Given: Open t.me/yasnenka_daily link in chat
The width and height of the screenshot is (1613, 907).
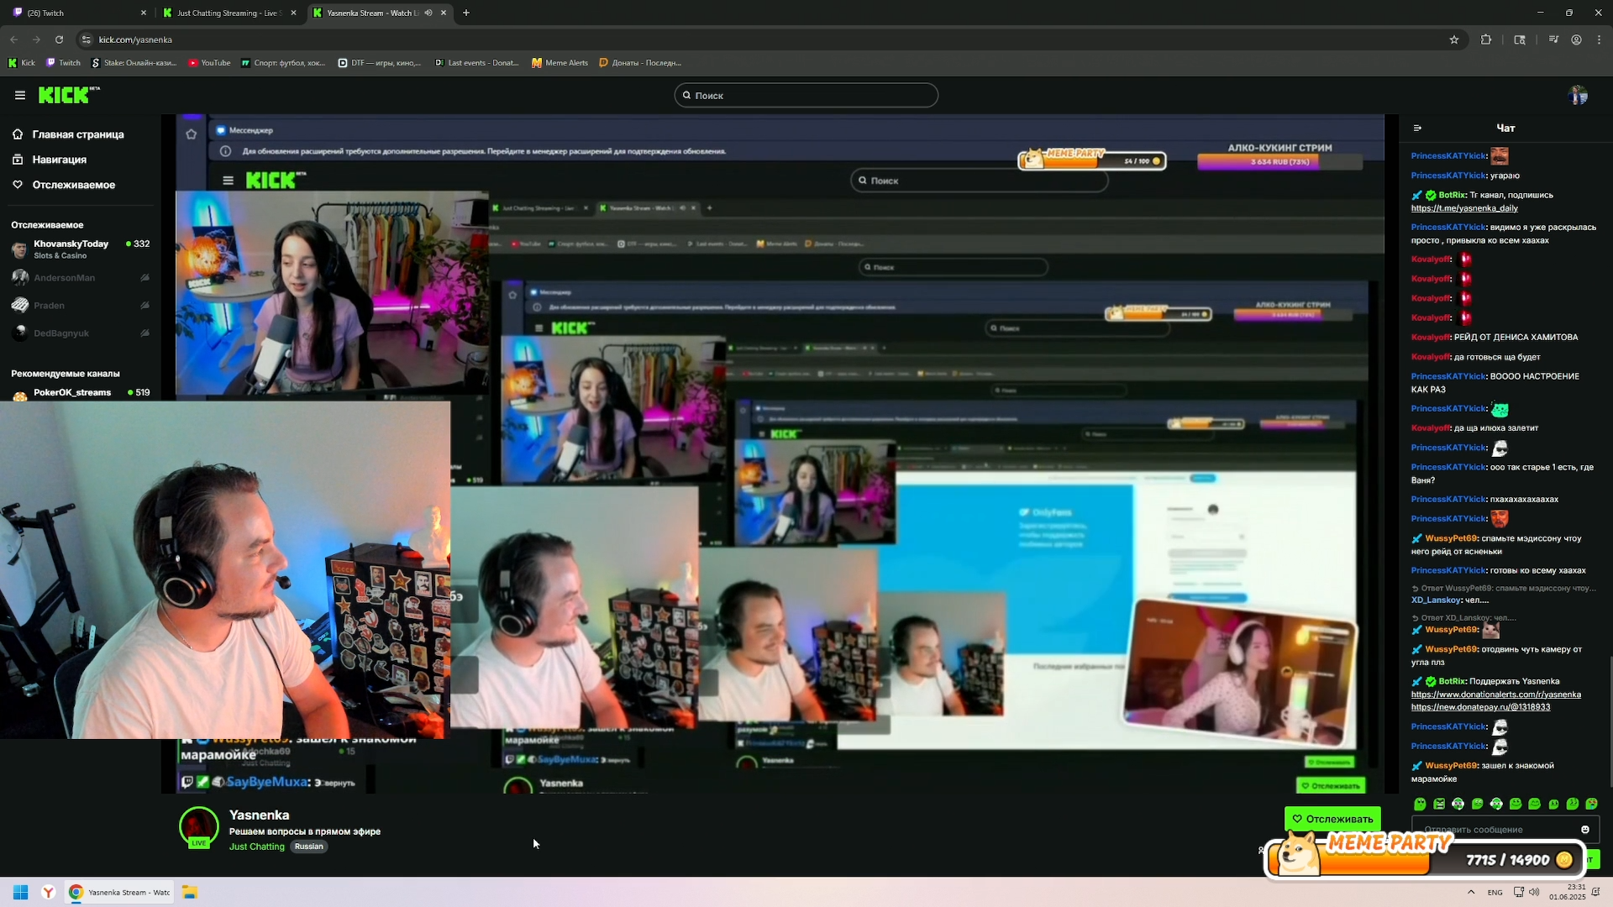Looking at the screenshot, I should pyautogui.click(x=1464, y=208).
